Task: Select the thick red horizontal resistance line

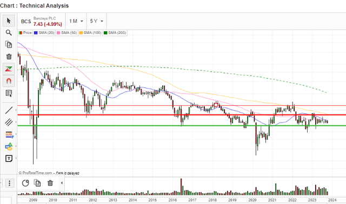Action: pos(182,115)
